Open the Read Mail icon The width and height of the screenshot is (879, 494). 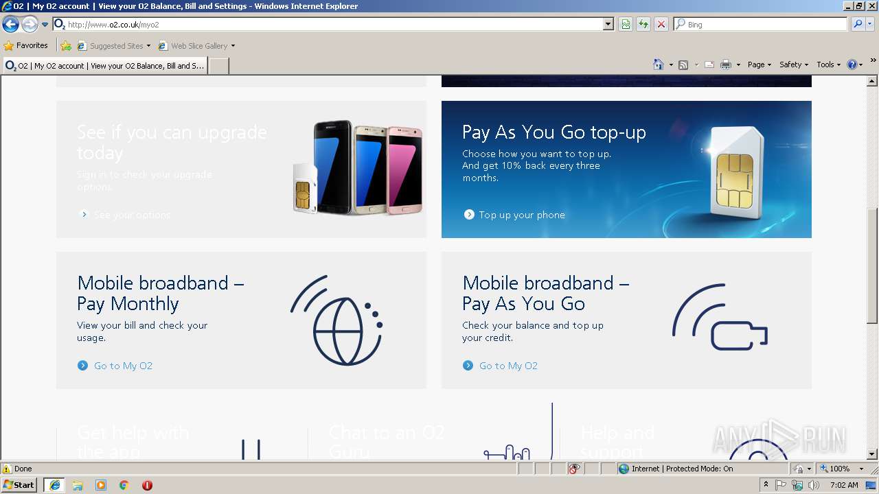click(x=709, y=64)
